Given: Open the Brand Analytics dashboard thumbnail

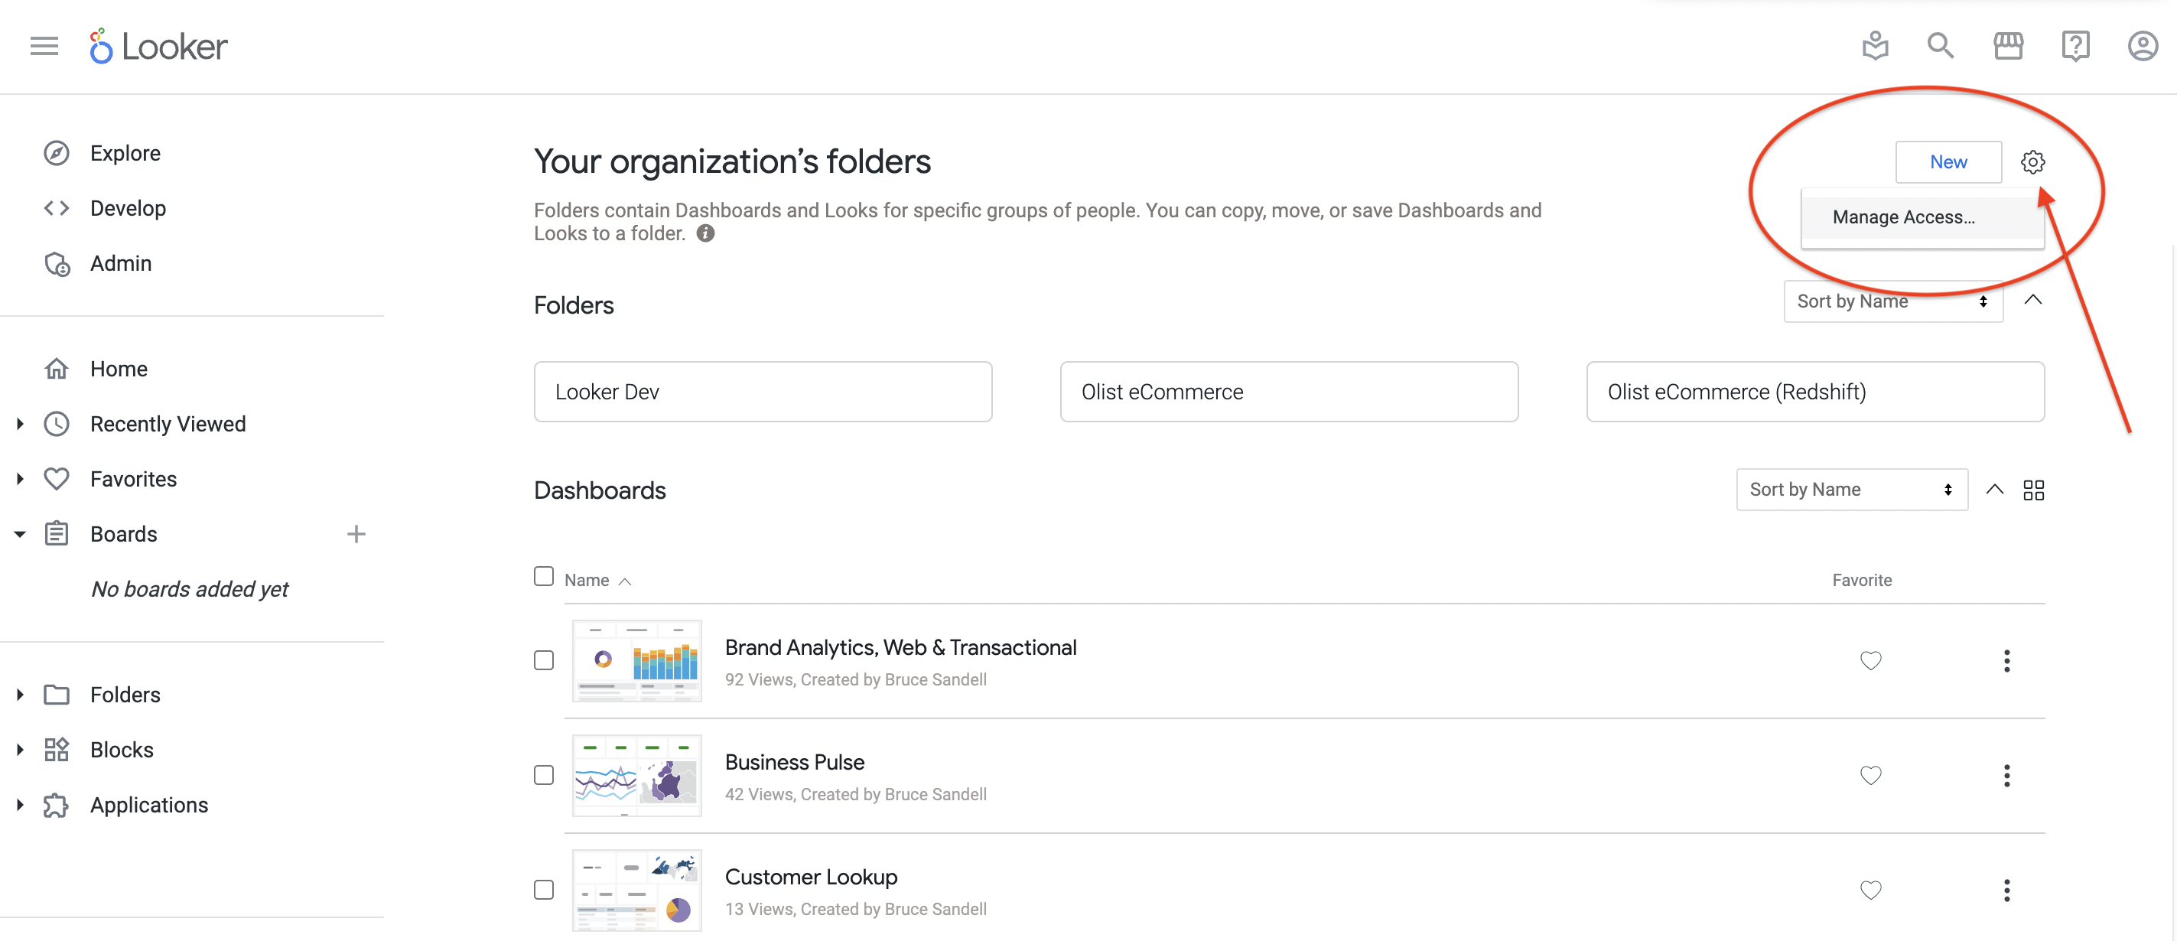Looking at the screenshot, I should (x=636, y=660).
